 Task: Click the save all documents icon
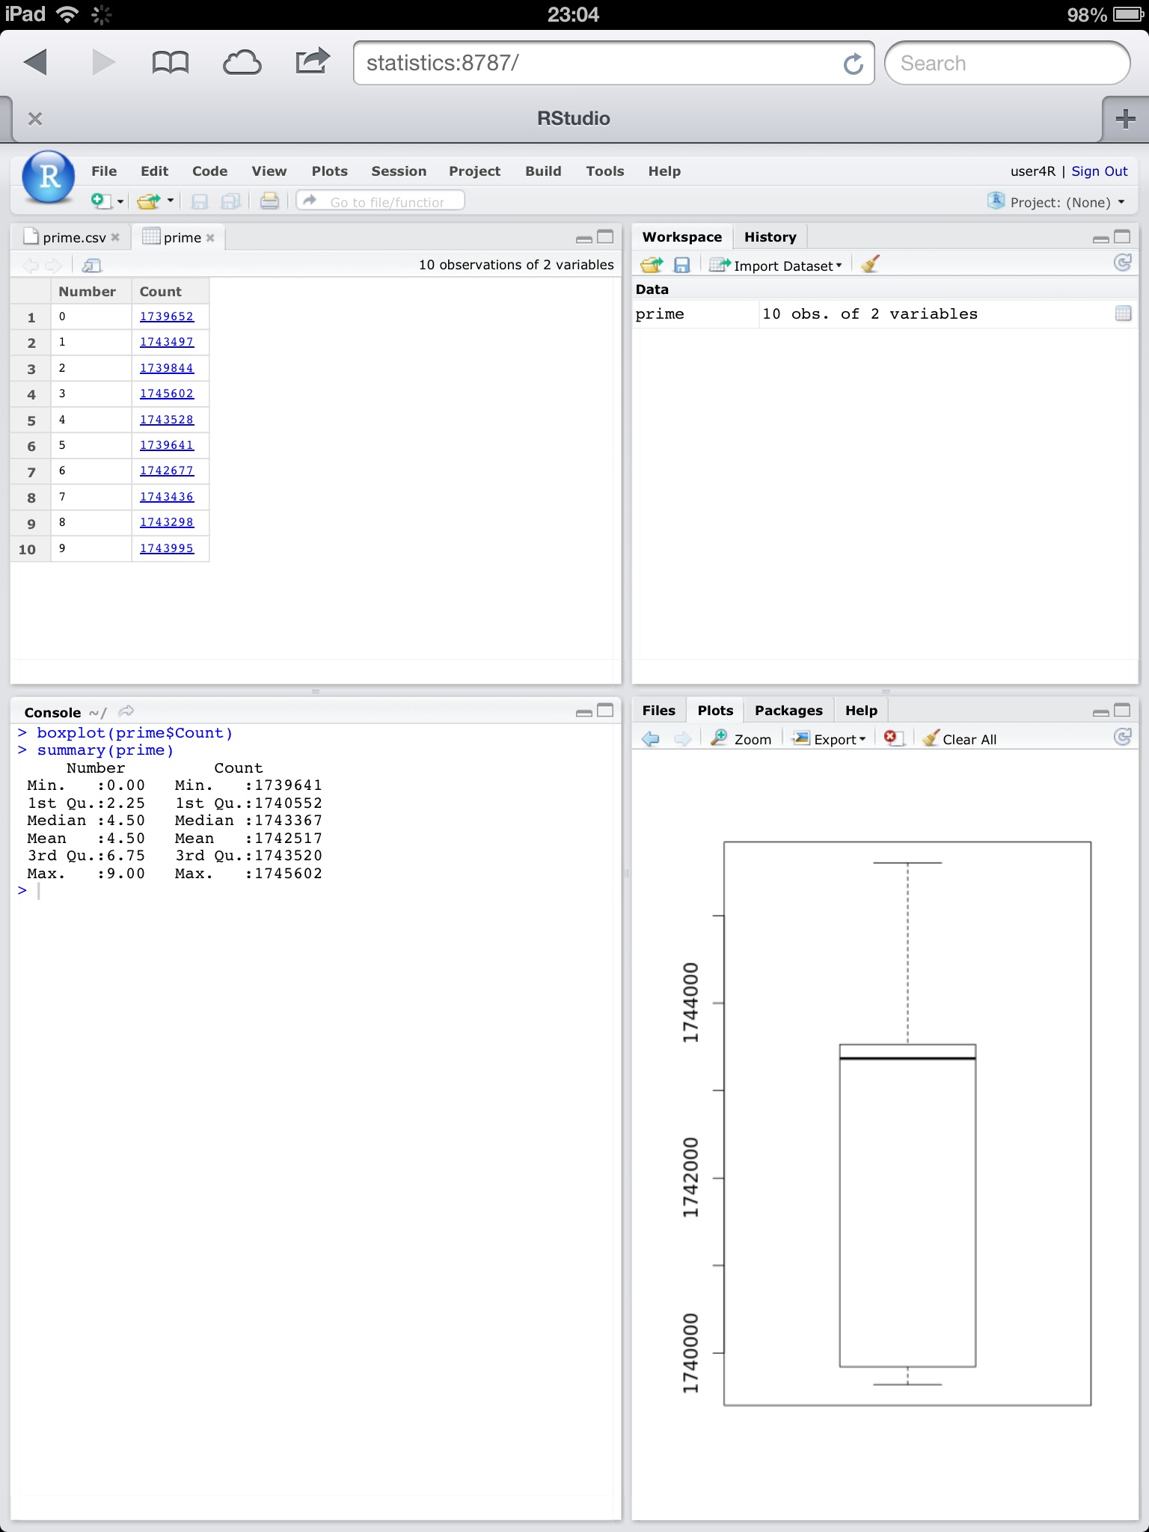tap(231, 201)
